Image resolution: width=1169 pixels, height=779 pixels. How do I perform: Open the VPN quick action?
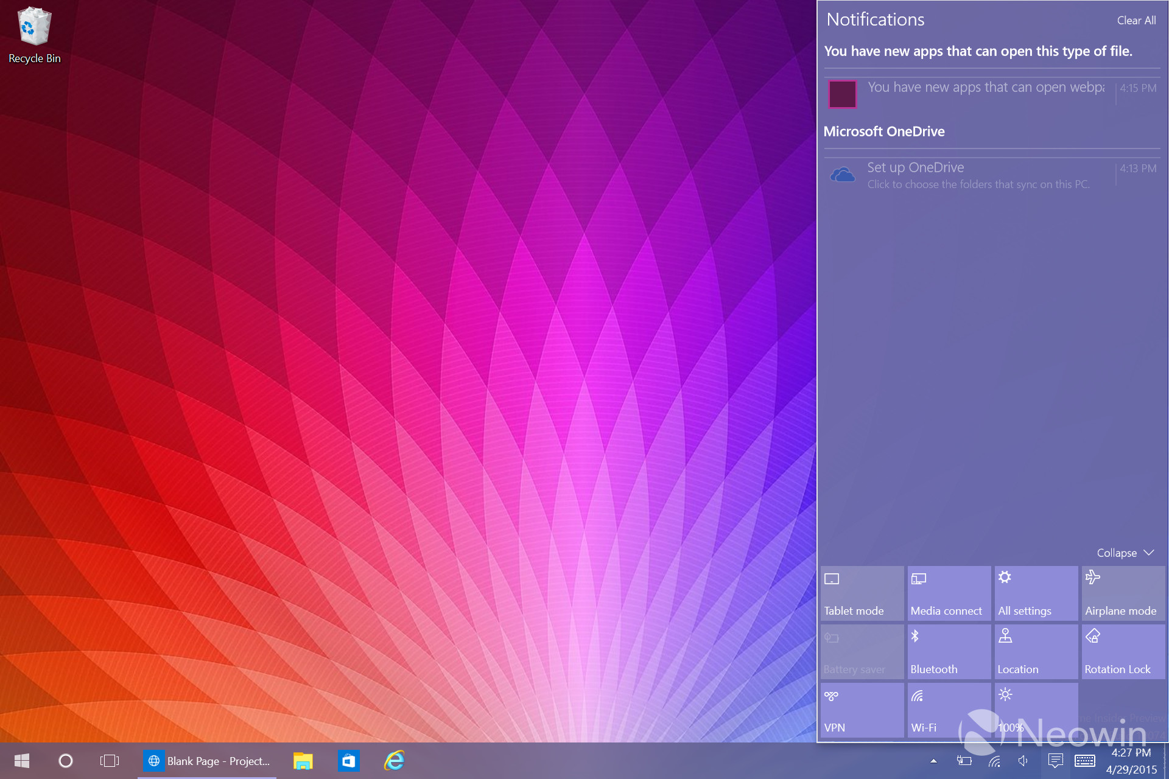click(861, 710)
